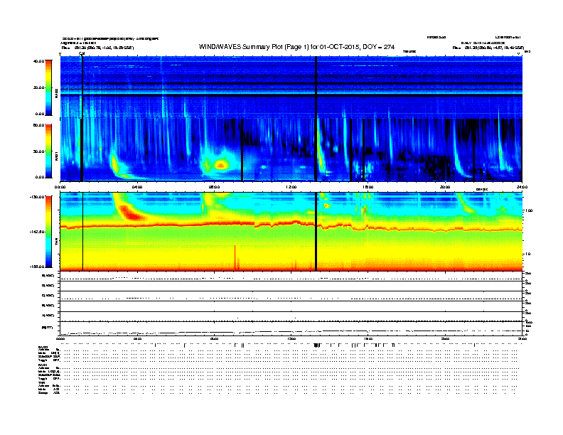This screenshot has width=563, height=435.
Task: Click the 60.00 label on RAD1 scale
Action: point(38,125)
